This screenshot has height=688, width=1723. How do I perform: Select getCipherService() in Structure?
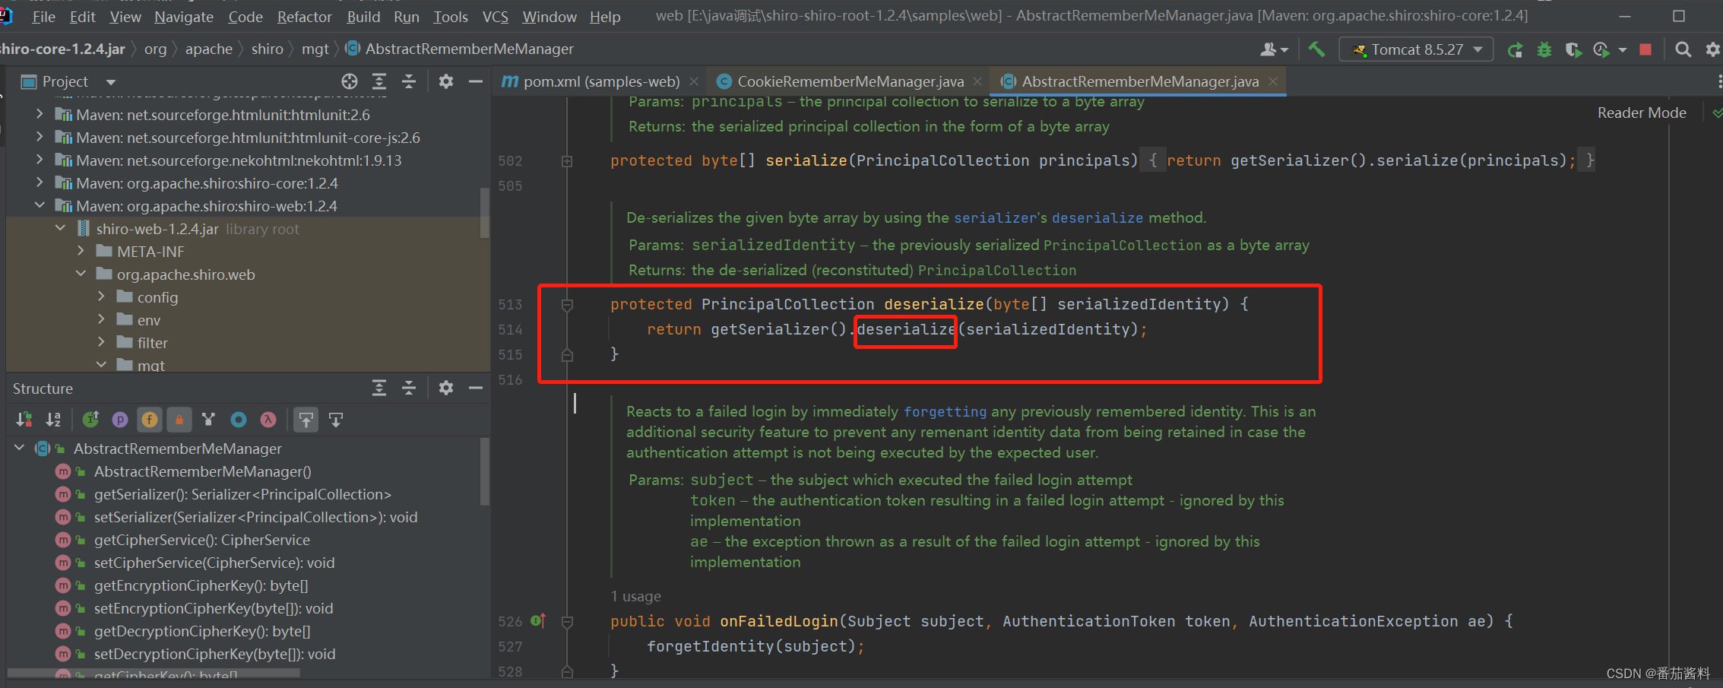coord(201,540)
